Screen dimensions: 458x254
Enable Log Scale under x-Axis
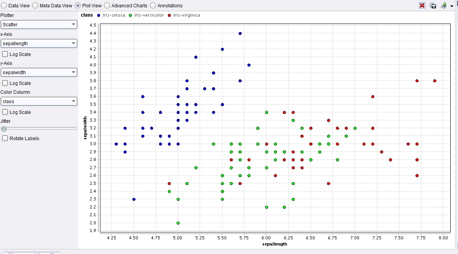(5, 54)
